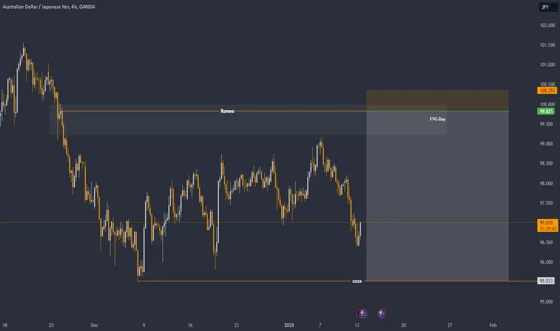Click the FVG-Day box label
Image resolution: width=560 pixels, height=331 pixels.
coord(437,119)
